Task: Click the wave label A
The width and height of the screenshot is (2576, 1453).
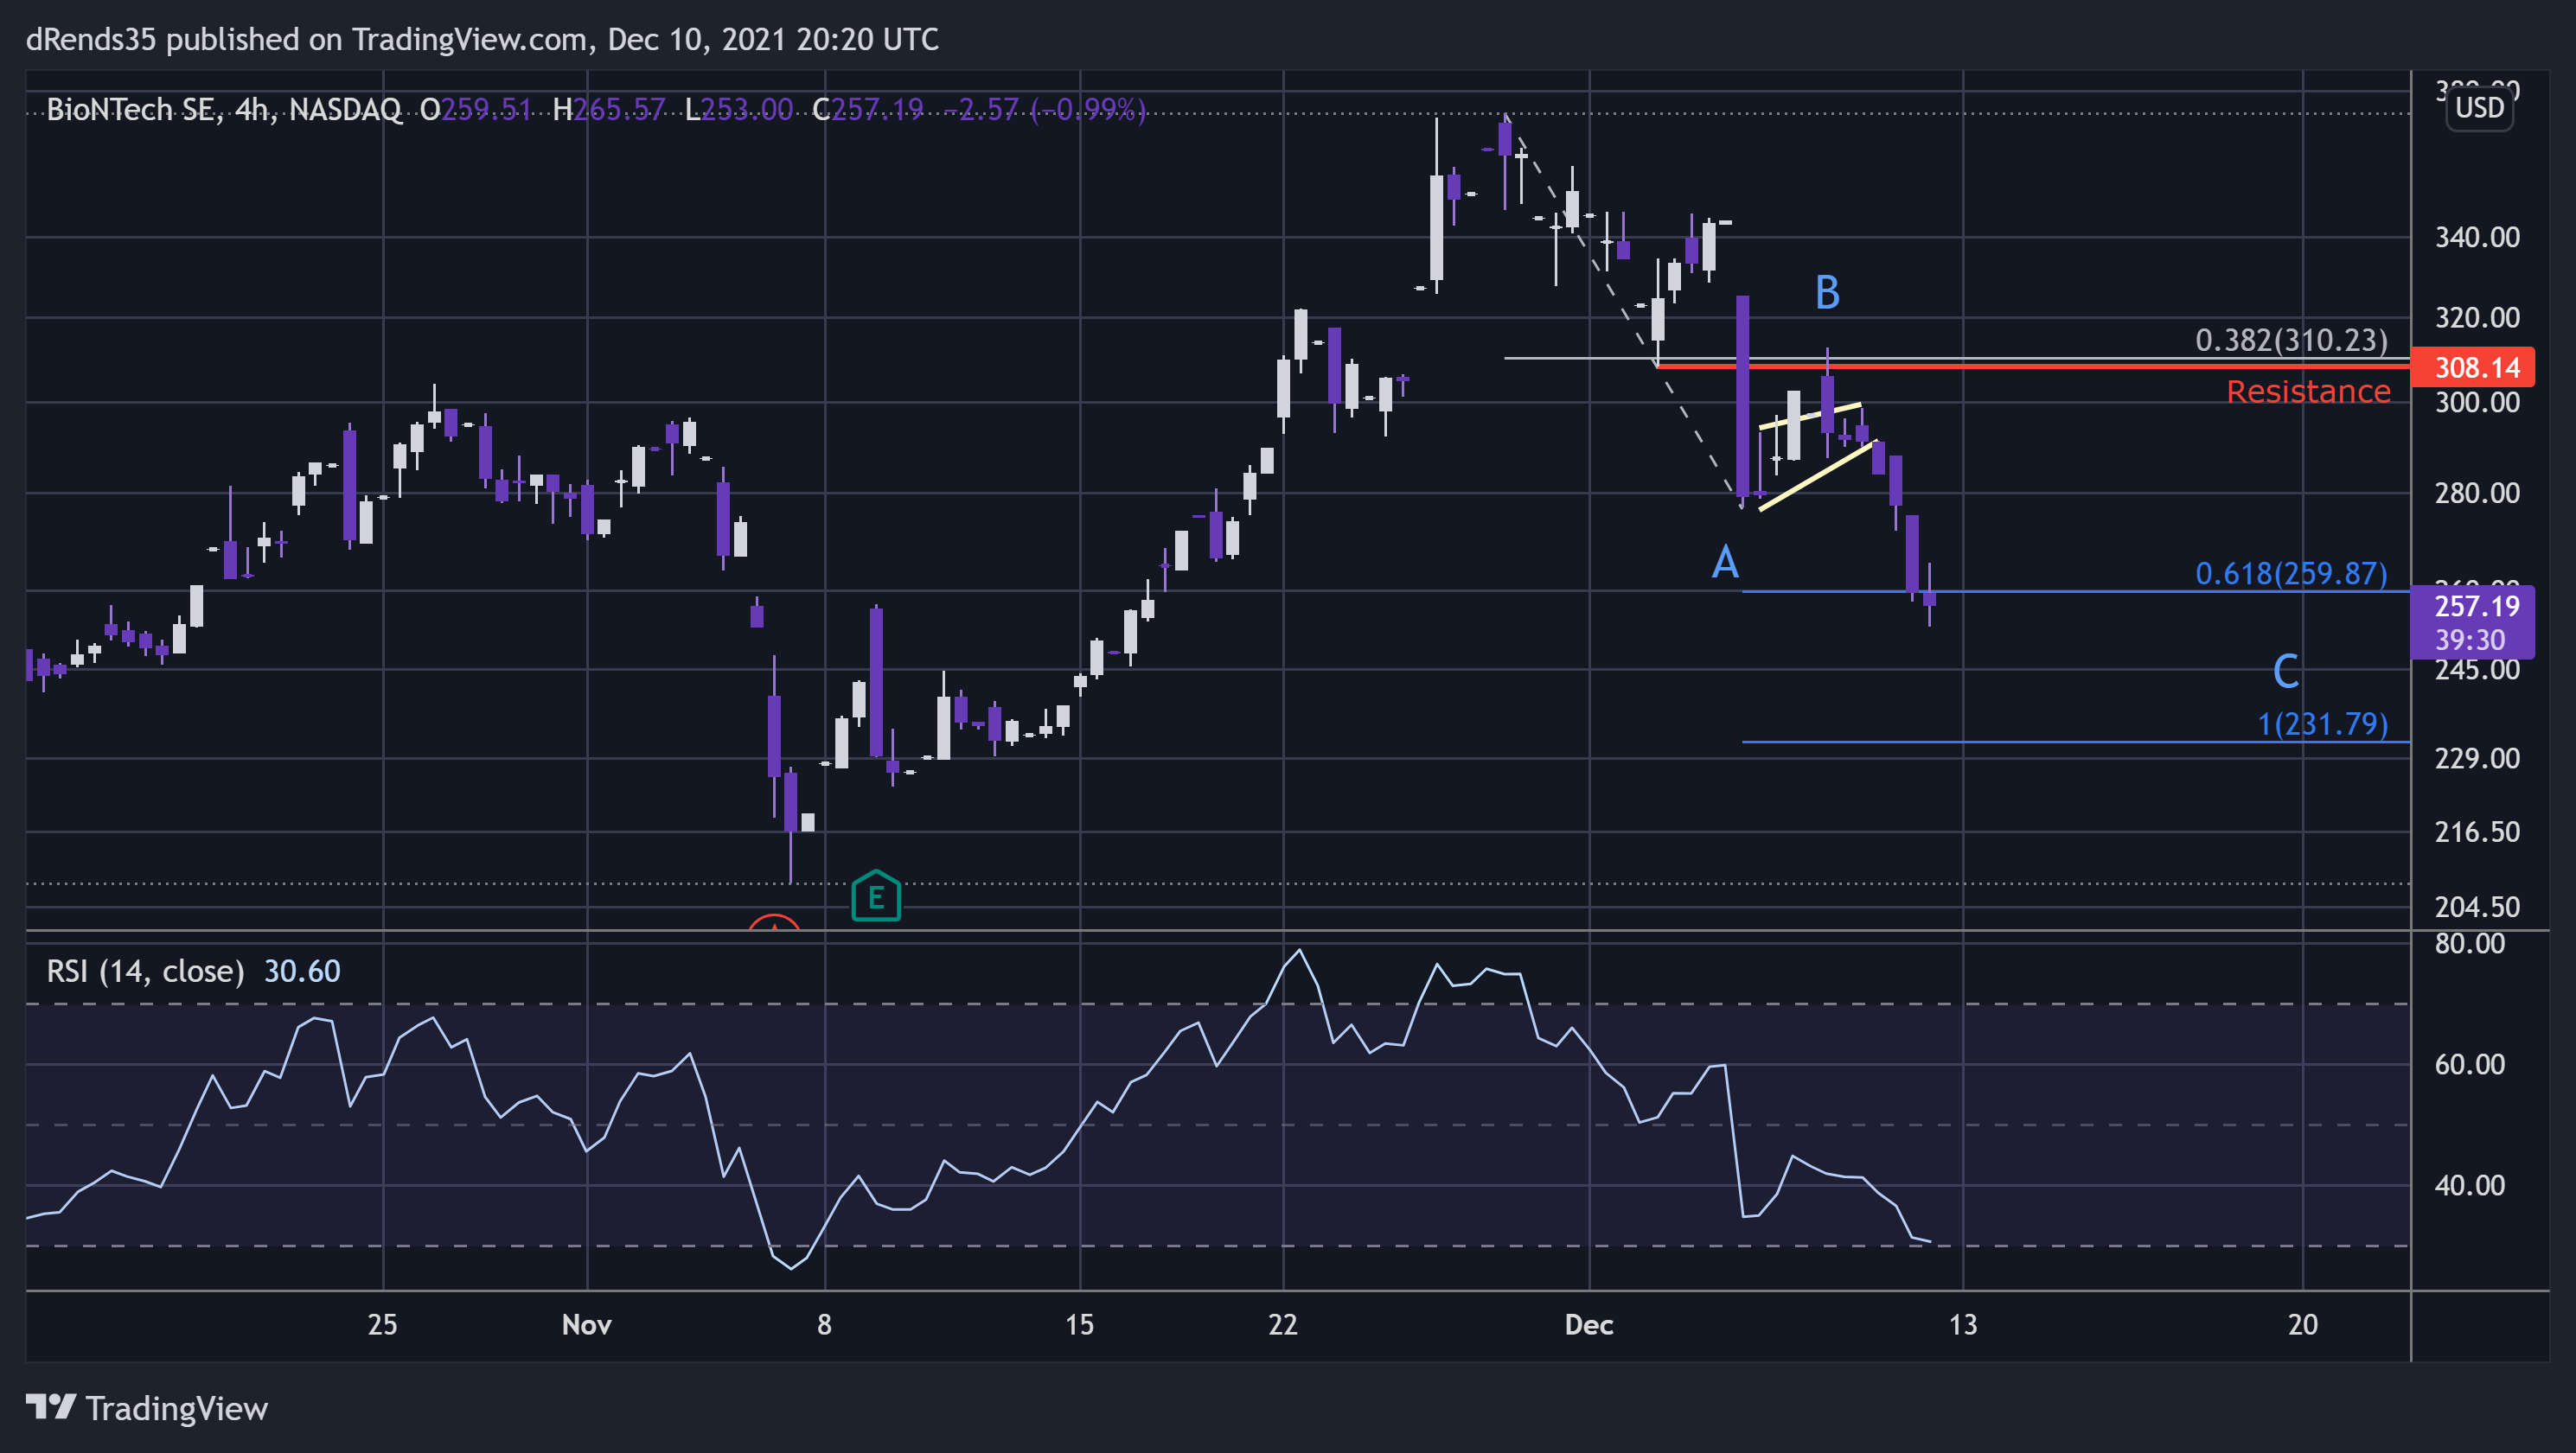Action: pyautogui.click(x=1725, y=563)
